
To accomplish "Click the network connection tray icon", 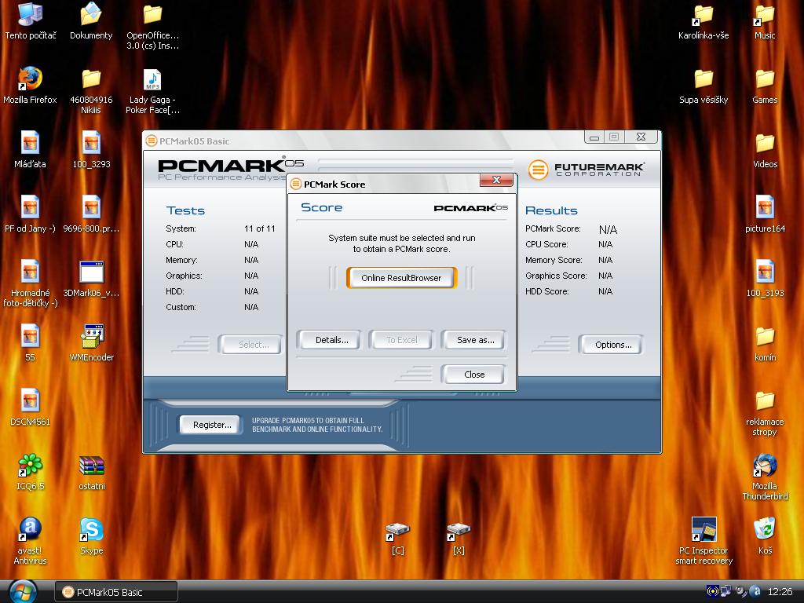I will point(725,591).
